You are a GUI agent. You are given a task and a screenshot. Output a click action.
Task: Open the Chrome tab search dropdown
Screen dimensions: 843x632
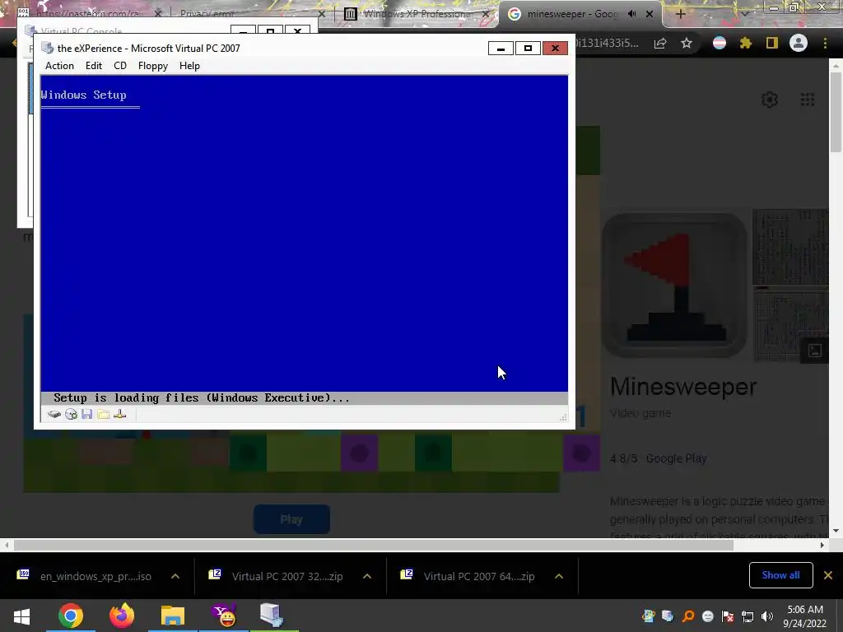click(x=745, y=14)
